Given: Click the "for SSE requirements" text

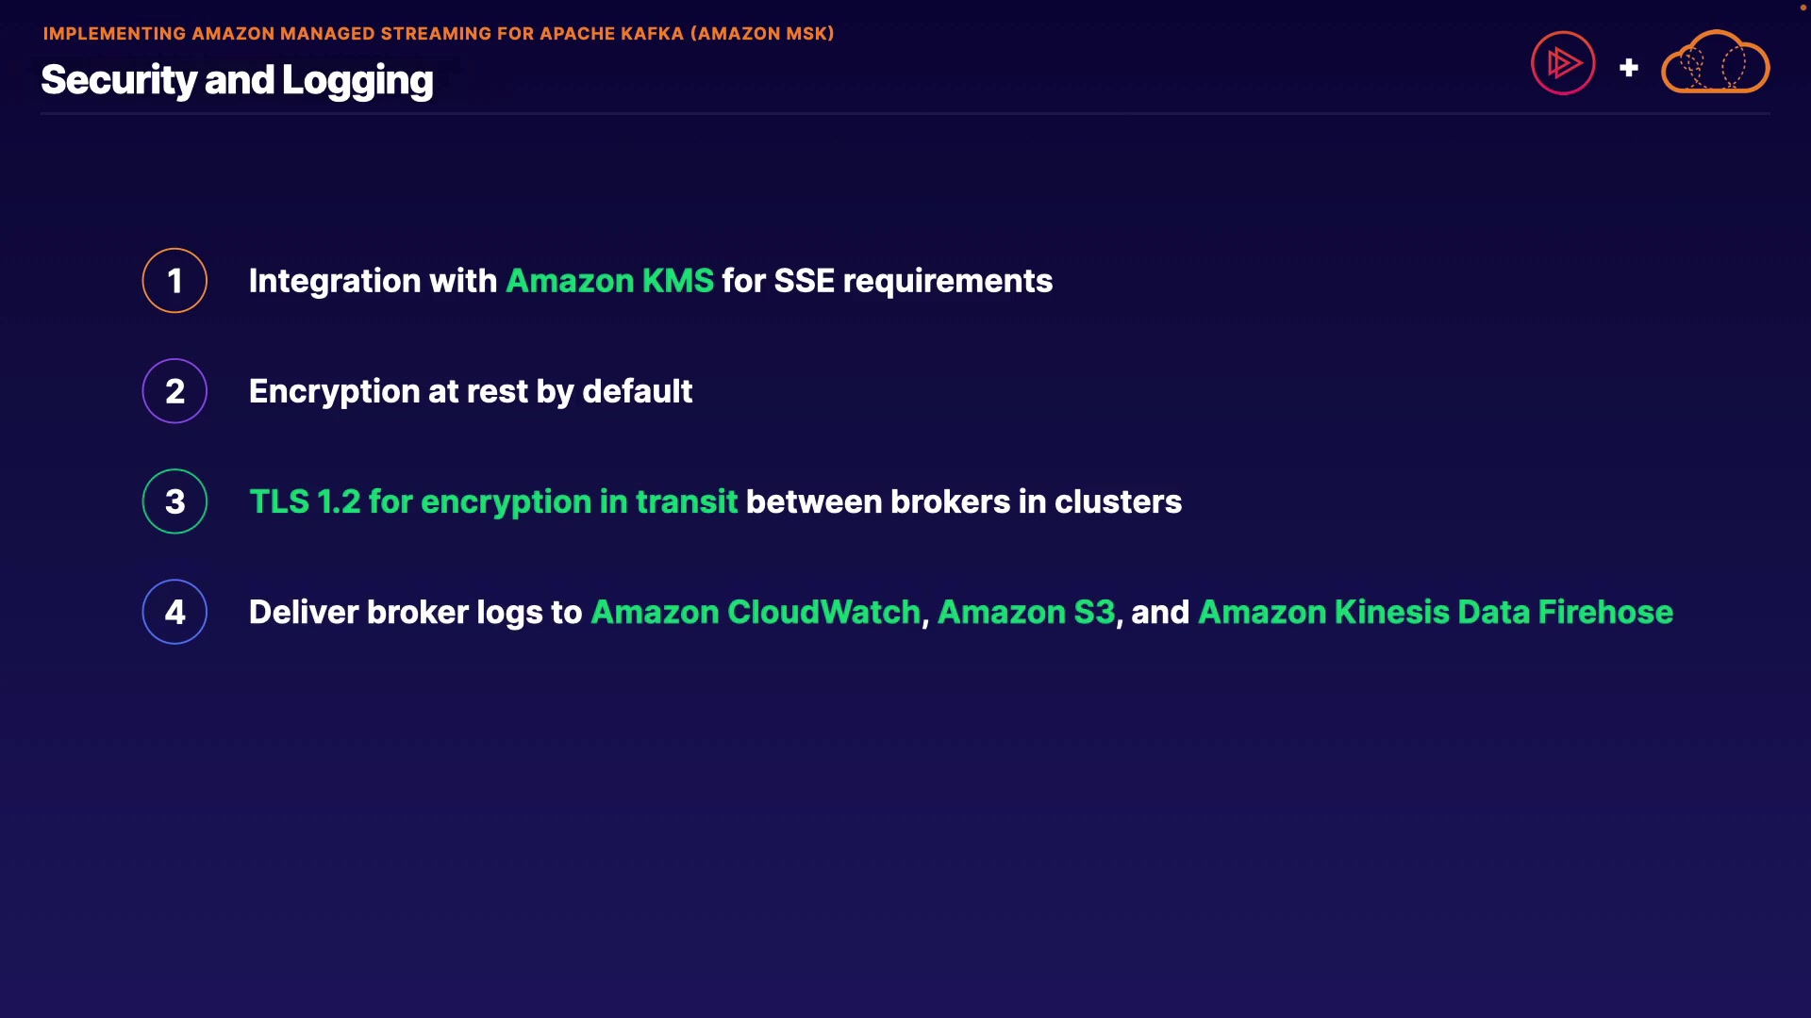Looking at the screenshot, I should pyautogui.click(x=887, y=281).
